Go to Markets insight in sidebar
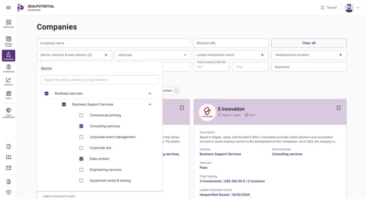This screenshot has width=366, height=199. tap(9, 40)
